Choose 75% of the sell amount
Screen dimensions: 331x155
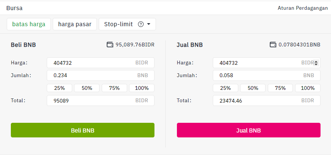tap(281, 88)
